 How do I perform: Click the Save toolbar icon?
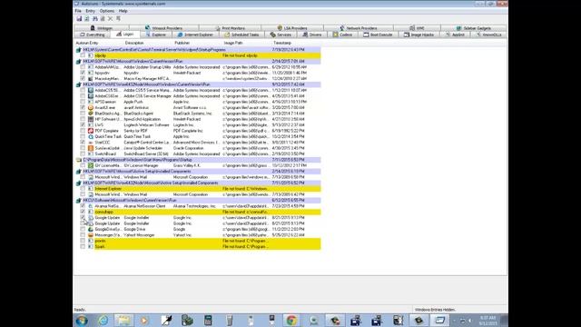(x=79, y=18)
